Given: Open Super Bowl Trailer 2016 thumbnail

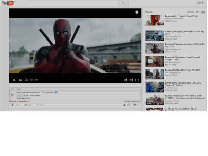Looking at the screenshot, I should point(155,87).
